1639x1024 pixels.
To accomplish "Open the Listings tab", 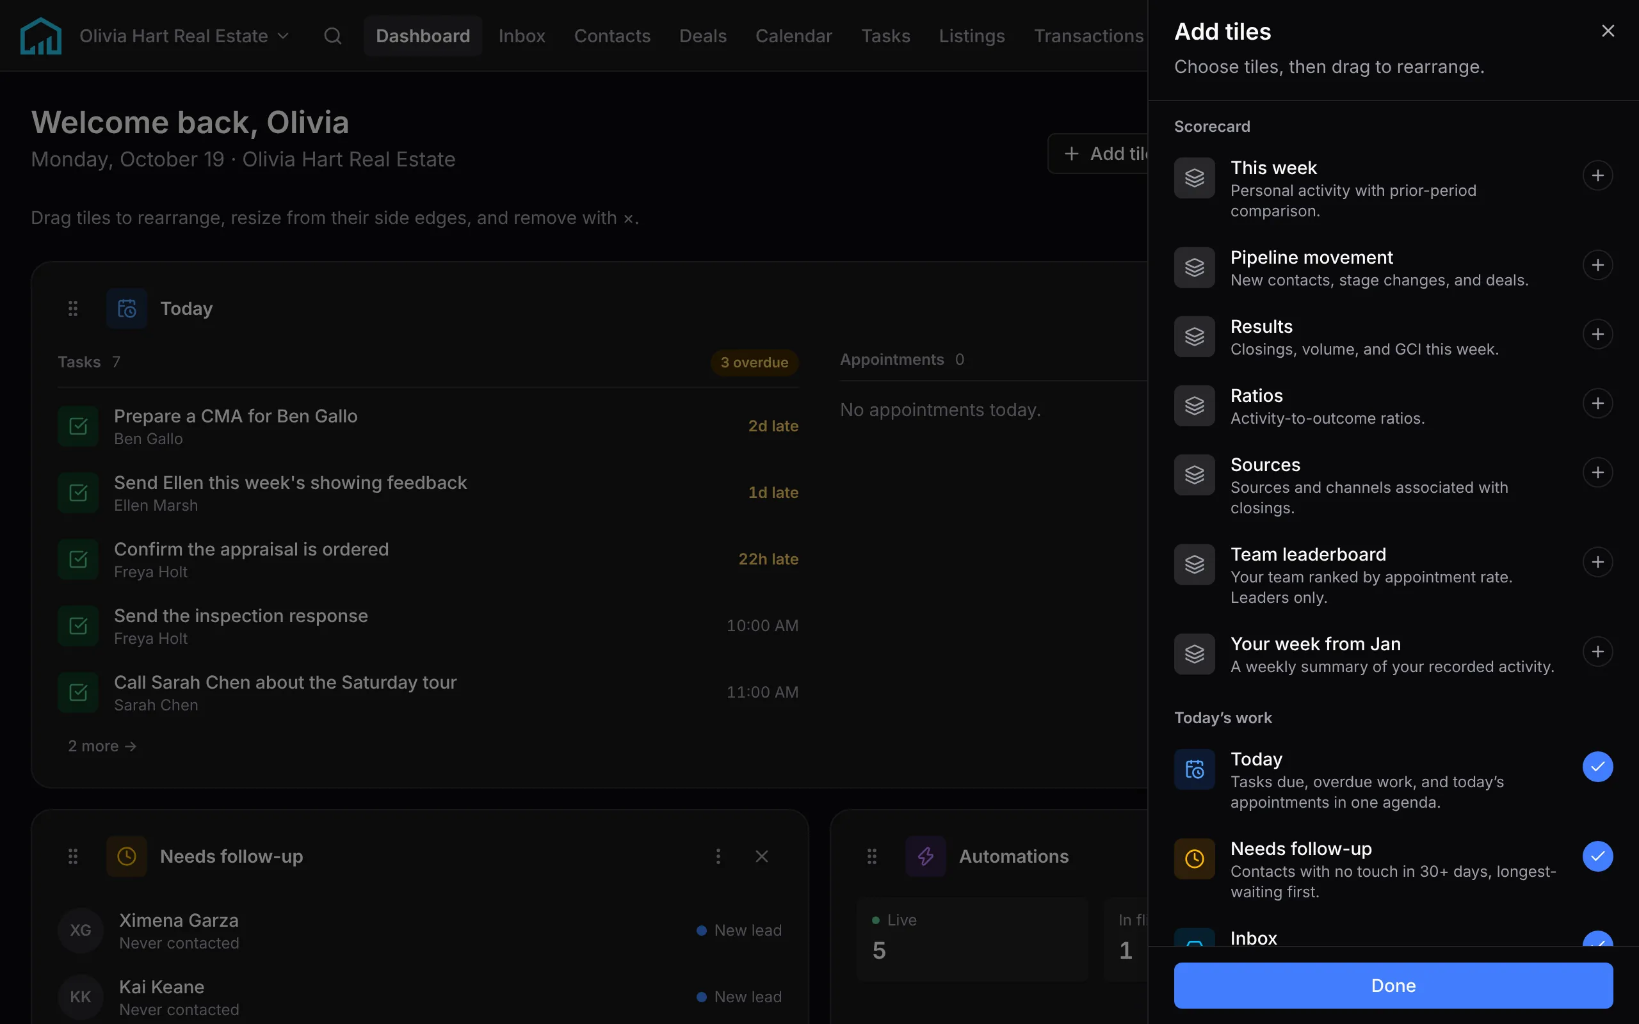I will 971,35.
